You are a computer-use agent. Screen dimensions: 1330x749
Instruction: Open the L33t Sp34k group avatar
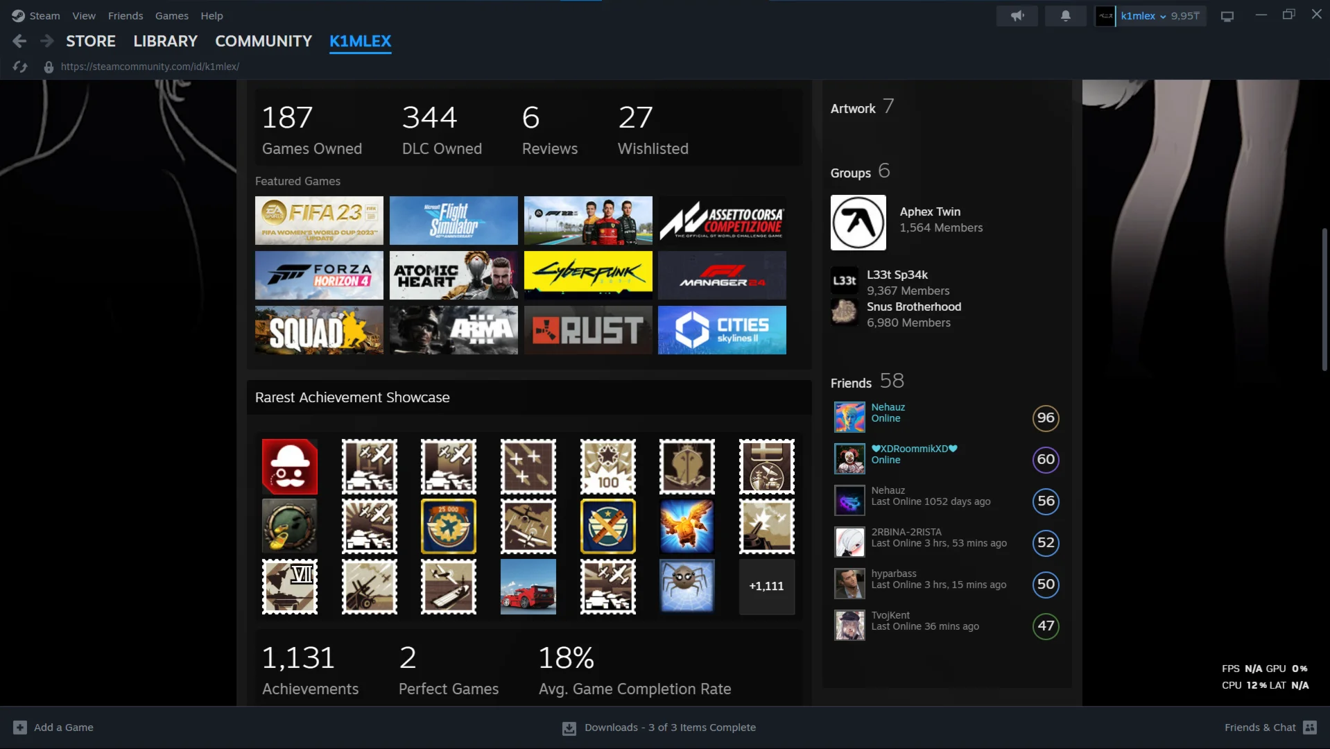[x=845, y=280]
